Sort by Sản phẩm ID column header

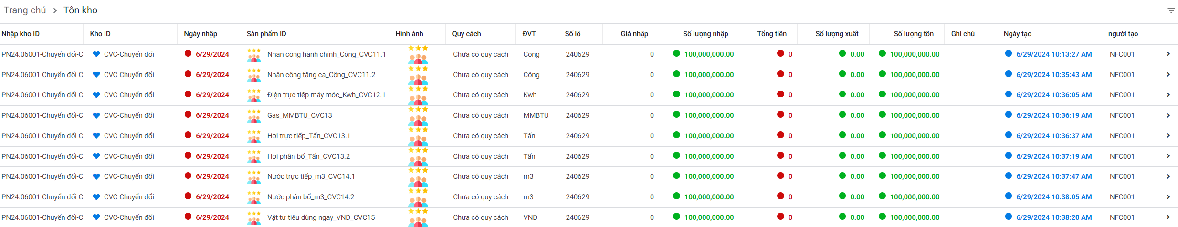(266, 34)
